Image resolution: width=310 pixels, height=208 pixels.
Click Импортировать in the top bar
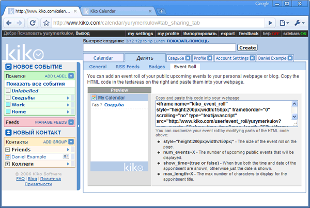200,34
